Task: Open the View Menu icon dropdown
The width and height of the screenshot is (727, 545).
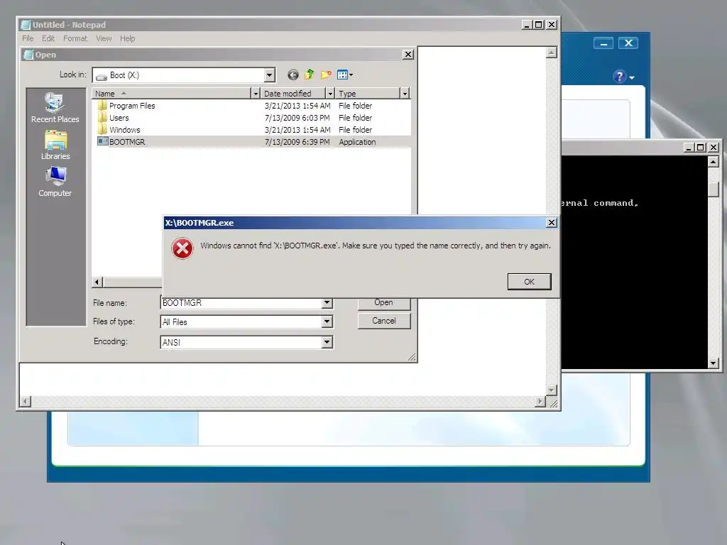Action: (345, 75)
